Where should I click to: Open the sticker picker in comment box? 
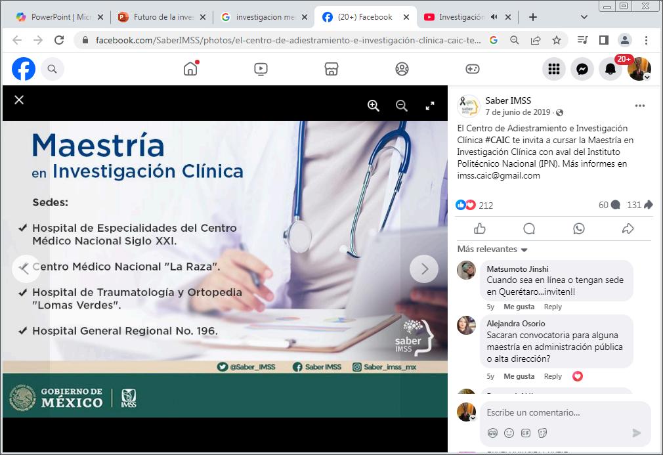pyautogui.click(x=542, y=433)
